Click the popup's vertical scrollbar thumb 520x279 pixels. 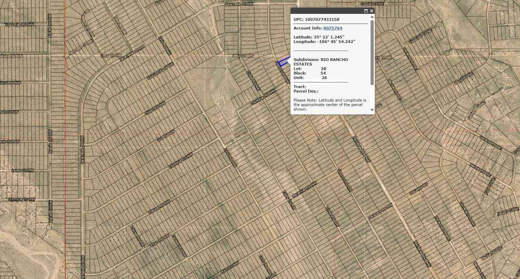(372, 53)
